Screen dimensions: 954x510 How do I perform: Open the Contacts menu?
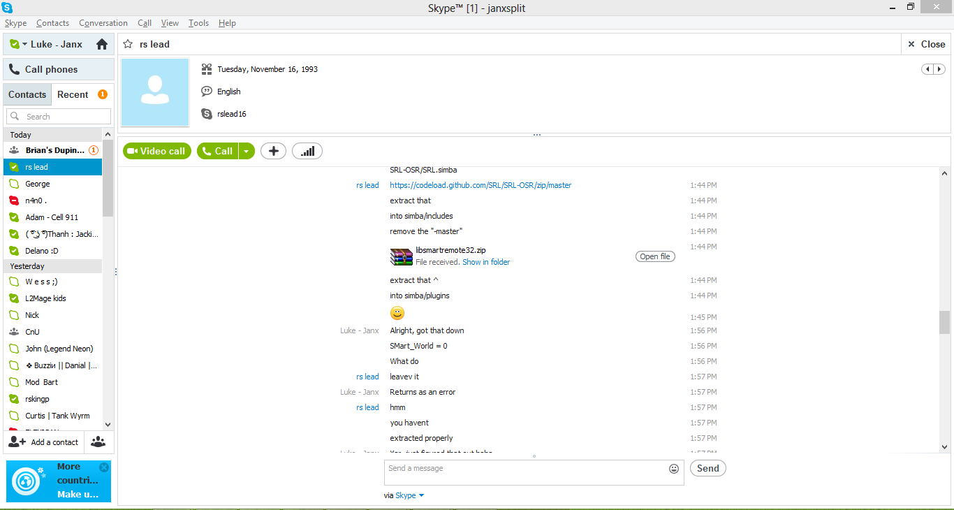point(53,23)
